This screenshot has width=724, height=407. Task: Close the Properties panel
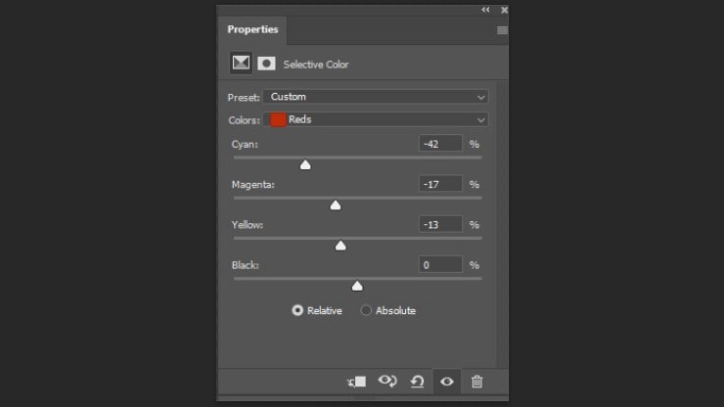[x=504, y=10]
